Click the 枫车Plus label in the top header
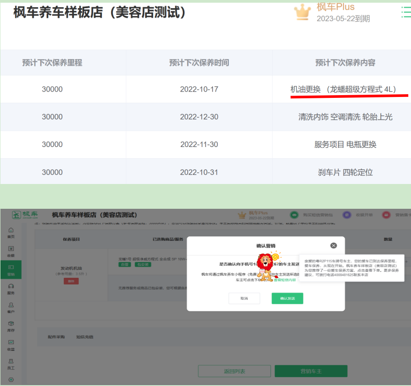411x386 pixels. [335, 7]
